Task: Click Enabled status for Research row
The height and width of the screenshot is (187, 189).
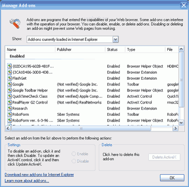Action: point(113,108)
